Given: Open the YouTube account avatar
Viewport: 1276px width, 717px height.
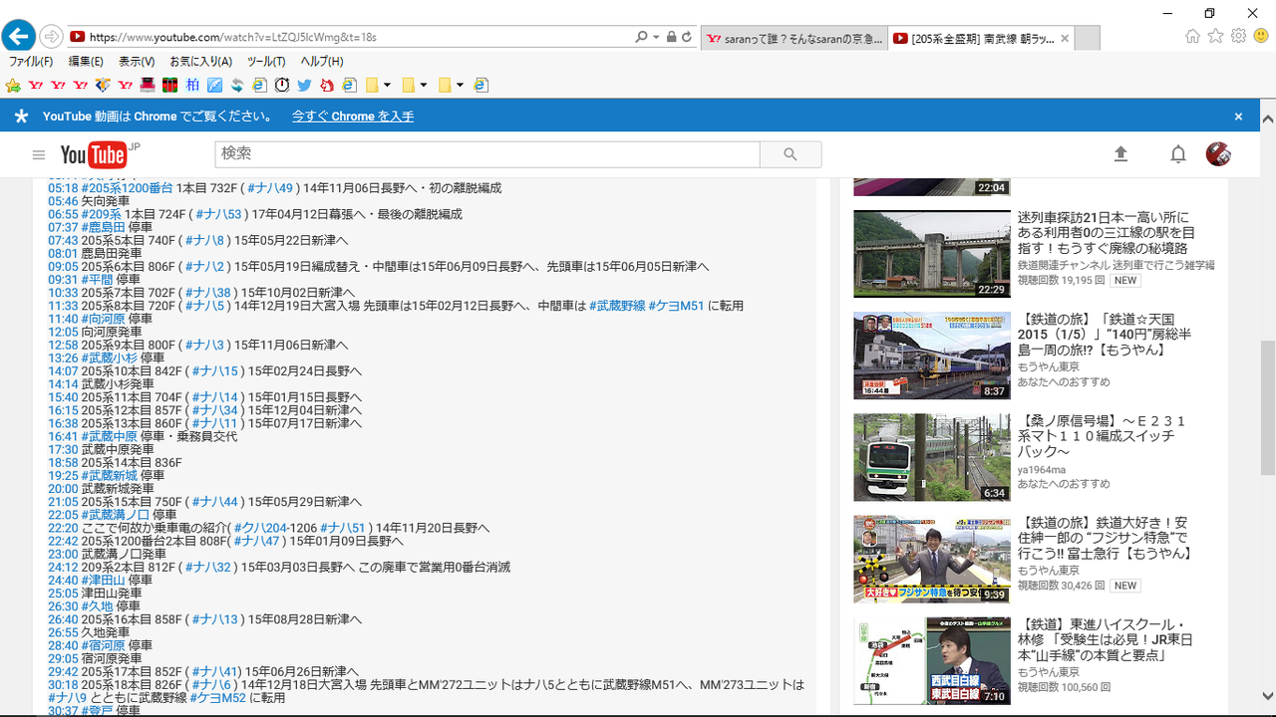Looking at the screenshot, I should 1218,154.
